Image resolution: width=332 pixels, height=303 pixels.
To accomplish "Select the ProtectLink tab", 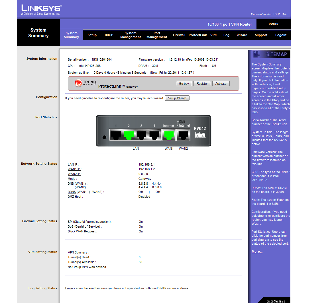I will 198,35.
